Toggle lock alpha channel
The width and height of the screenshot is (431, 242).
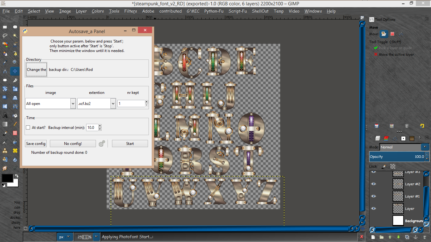393,166
